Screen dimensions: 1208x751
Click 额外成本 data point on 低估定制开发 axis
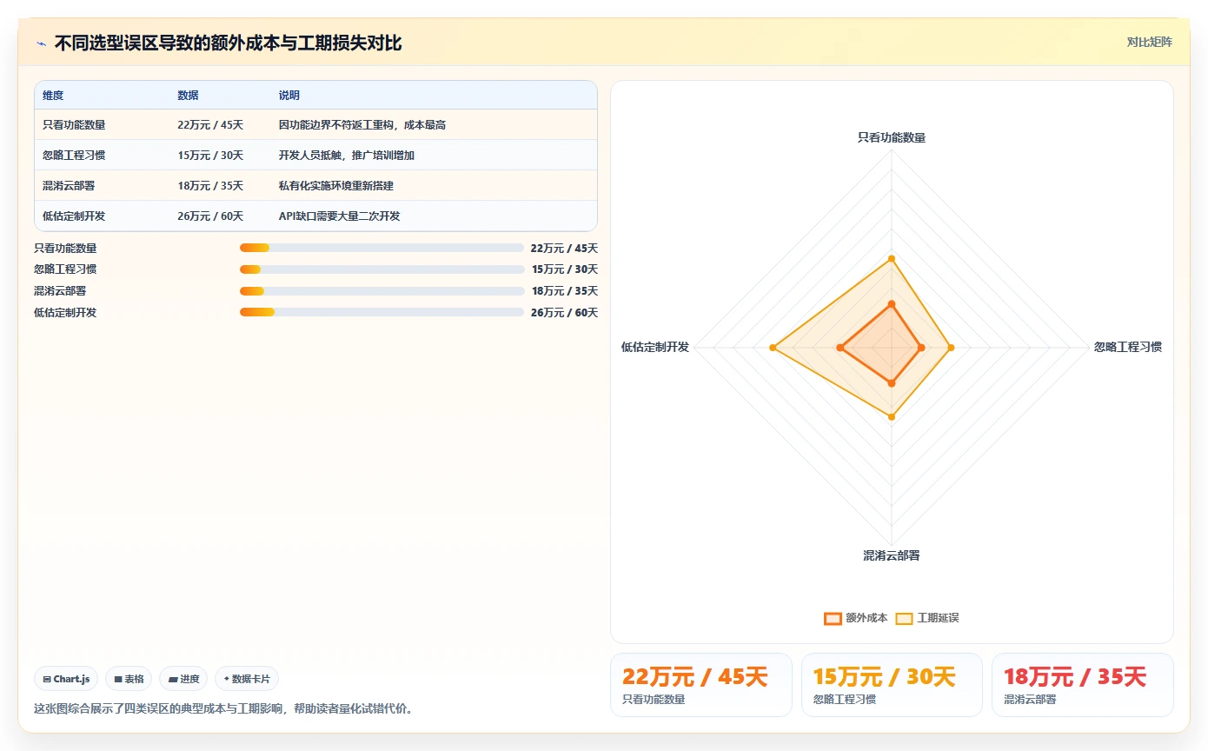(x=840, y=348)
